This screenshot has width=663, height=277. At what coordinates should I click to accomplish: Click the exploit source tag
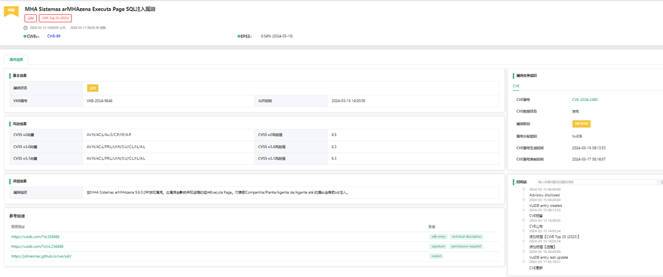(436, 256)
